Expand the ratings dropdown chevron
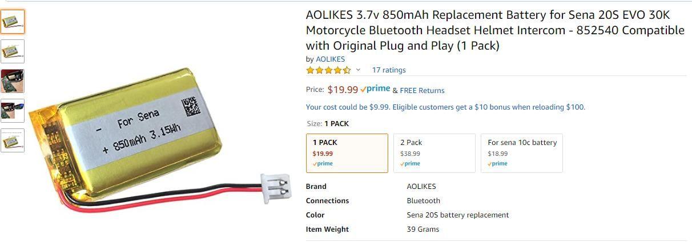692x242 pixels. (x=358, y=70)
